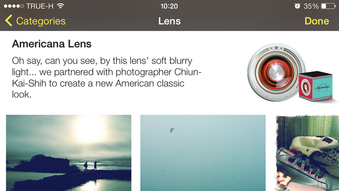Tap the 35% battery percentage text
The image size is (339, 191).
tap(311, 6)
